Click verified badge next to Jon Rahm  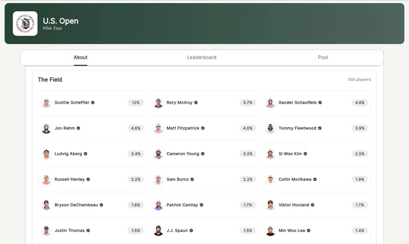(78, 128)
